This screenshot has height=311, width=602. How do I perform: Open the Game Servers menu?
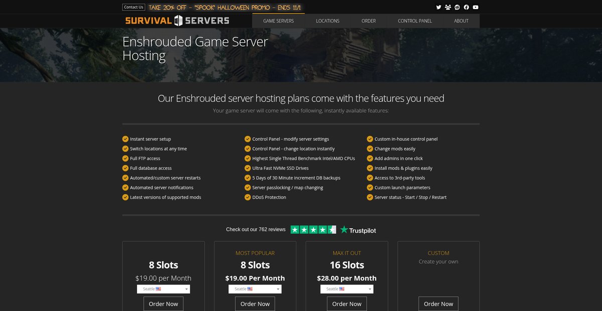[278, 21]
